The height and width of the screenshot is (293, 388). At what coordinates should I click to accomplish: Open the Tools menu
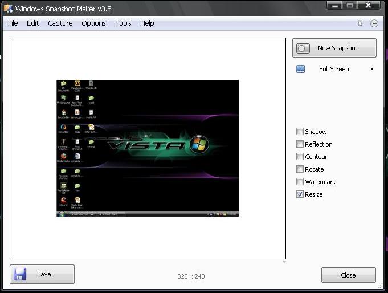click(x=123, y=23)
